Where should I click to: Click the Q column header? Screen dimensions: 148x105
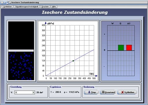click(120, 23)
